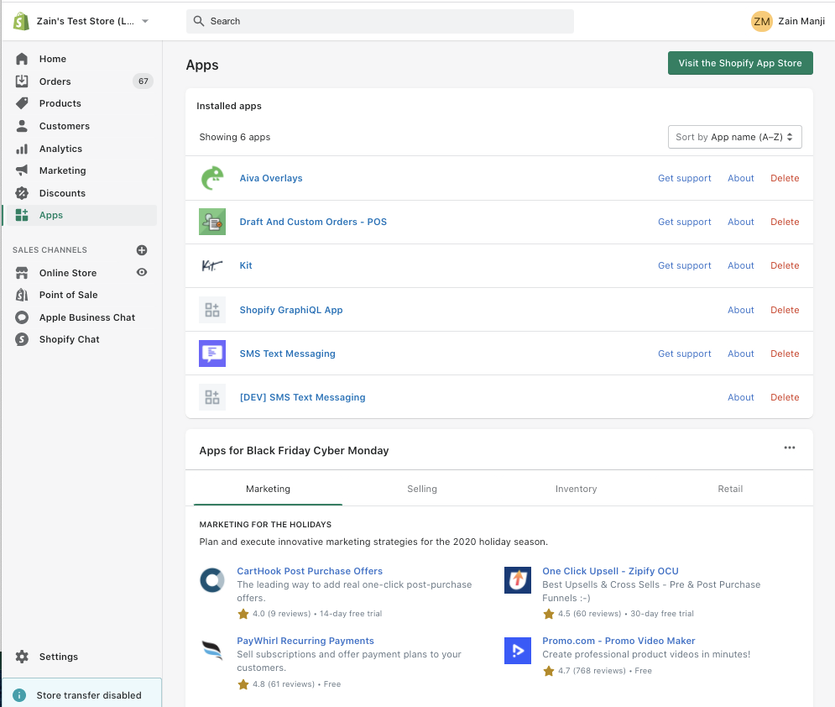Screen dimensions: 835x707
Task: Click the Products tag icon
Action: [x=22, y=103]
